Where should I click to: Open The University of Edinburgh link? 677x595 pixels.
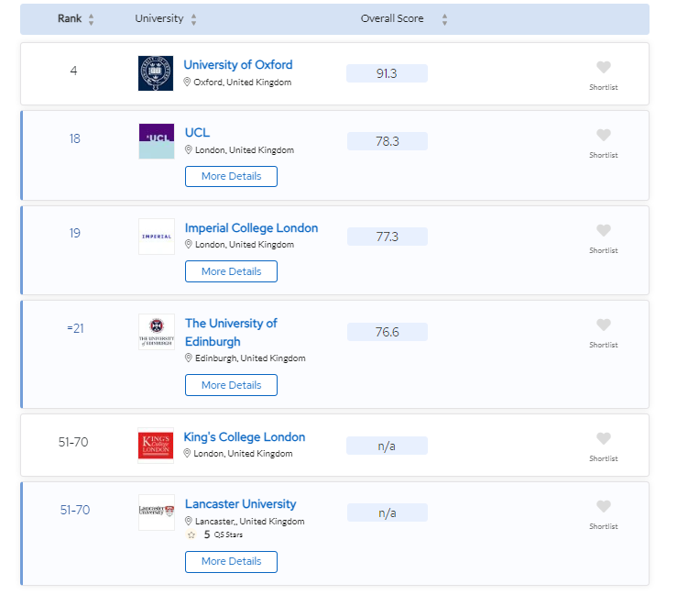pyautogui.click(x=231, y=332)
